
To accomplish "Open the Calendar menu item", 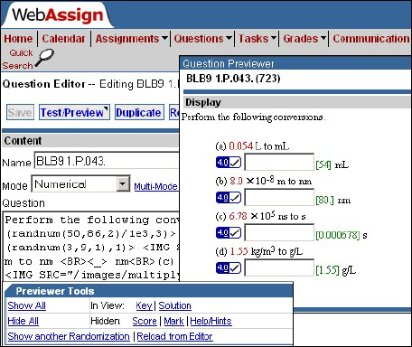I will tap(63, 39).
